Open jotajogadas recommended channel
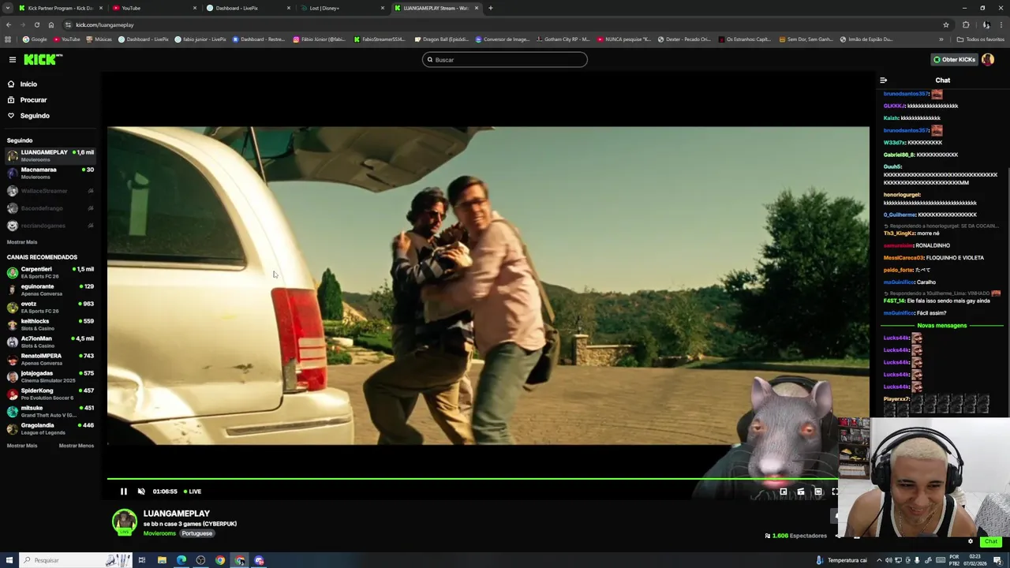This screenshot has height=568, width=1010. coord(50,376)
